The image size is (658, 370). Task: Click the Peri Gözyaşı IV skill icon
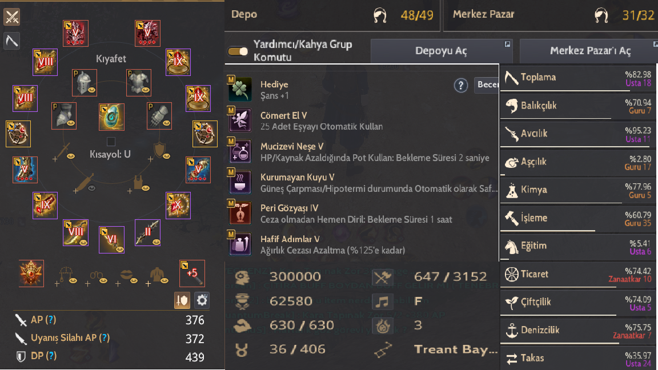point(240,213)
